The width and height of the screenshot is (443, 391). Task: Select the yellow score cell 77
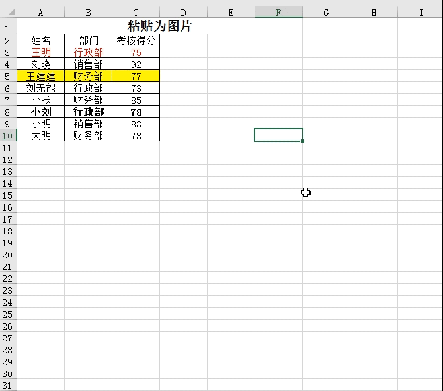click(x=136, y=76)
